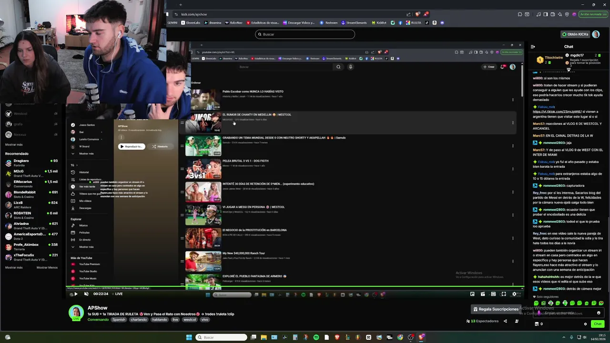Click the Brave Shields lion icon
Screen dimensions: 610x343
click(x=418, y=14)
